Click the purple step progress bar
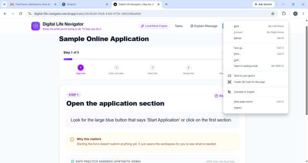This screenshot has height=163, width=308. (68, 59)
